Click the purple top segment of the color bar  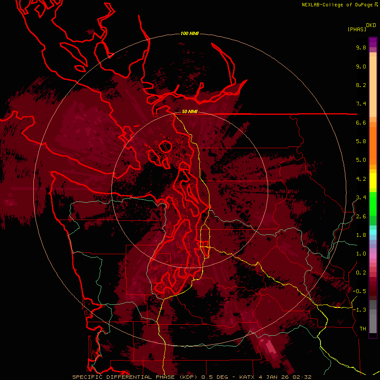373,42
